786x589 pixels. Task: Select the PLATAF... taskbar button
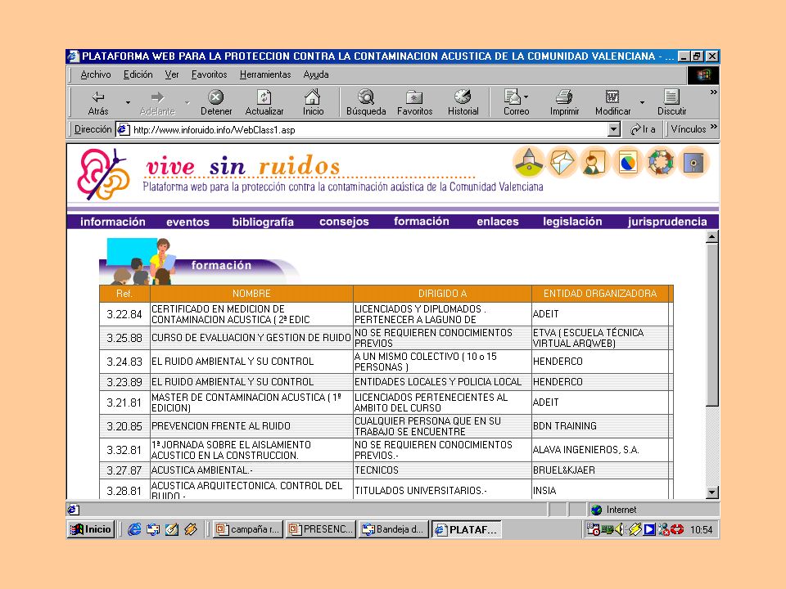(x=466, y=529)
